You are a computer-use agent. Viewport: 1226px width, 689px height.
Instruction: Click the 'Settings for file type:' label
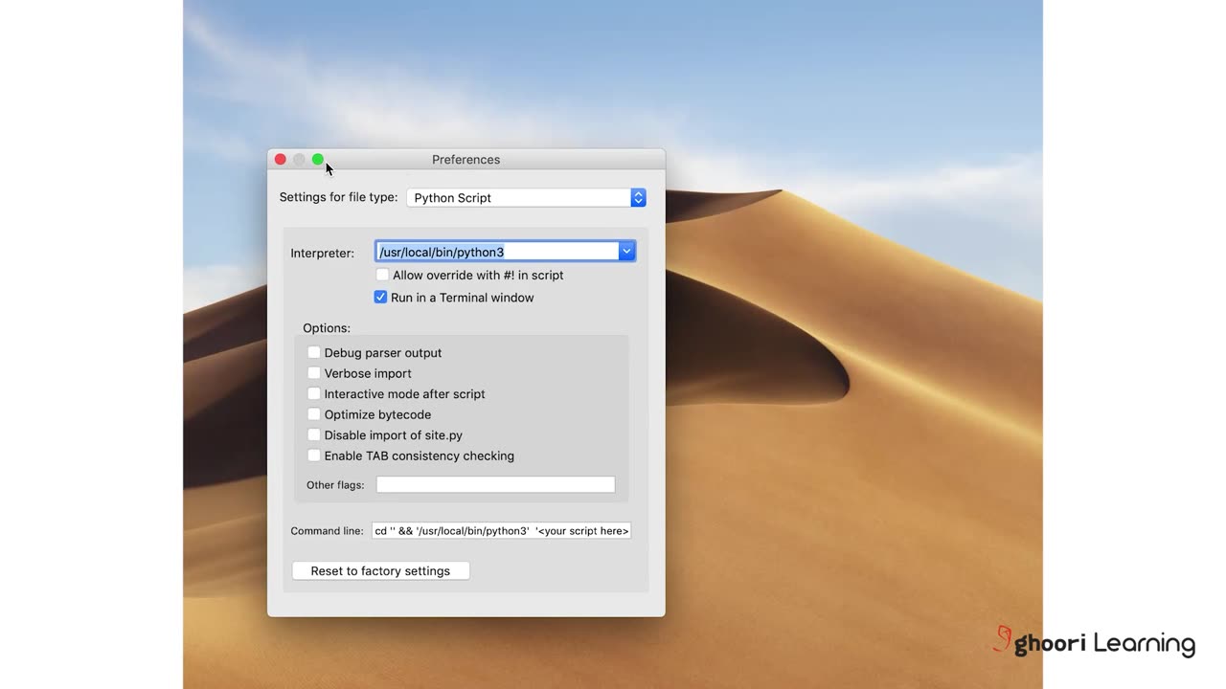(x=338, y=197)
